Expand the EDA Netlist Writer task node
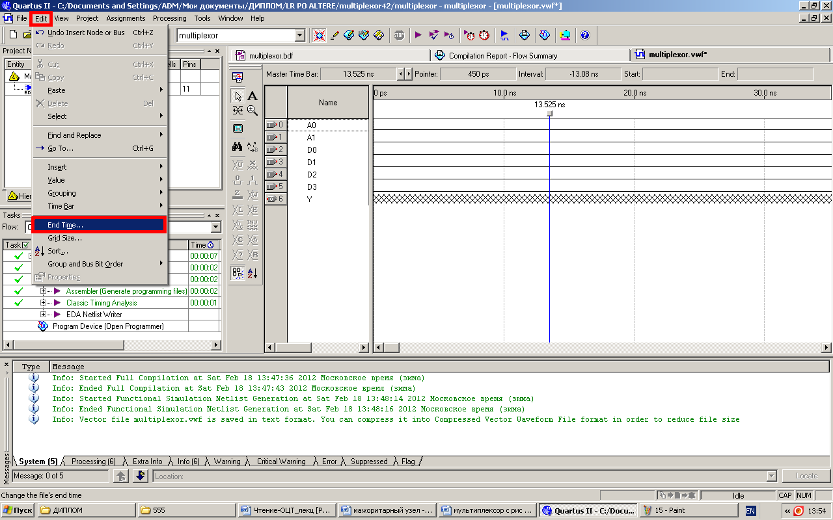 tap(44, 315)
